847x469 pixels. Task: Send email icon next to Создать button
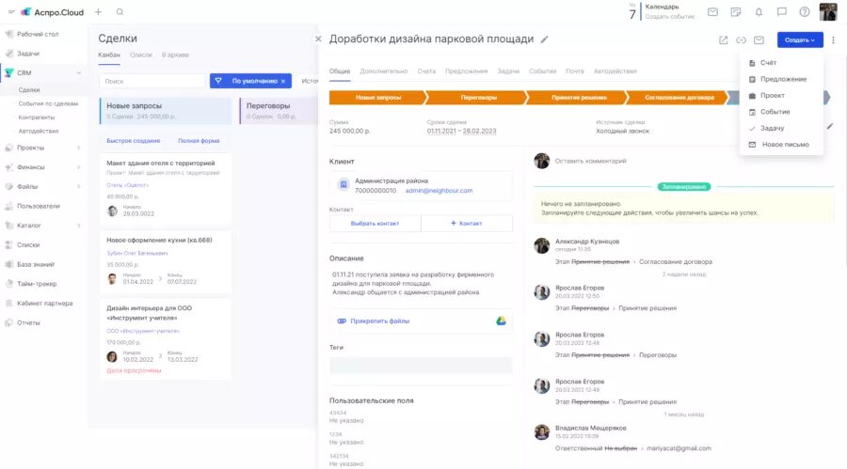point(759,39)
